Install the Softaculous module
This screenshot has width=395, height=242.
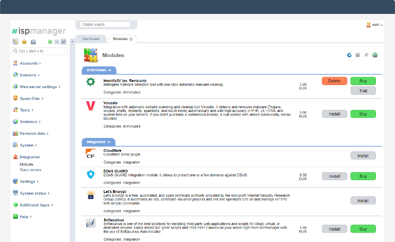coord(334,229)
